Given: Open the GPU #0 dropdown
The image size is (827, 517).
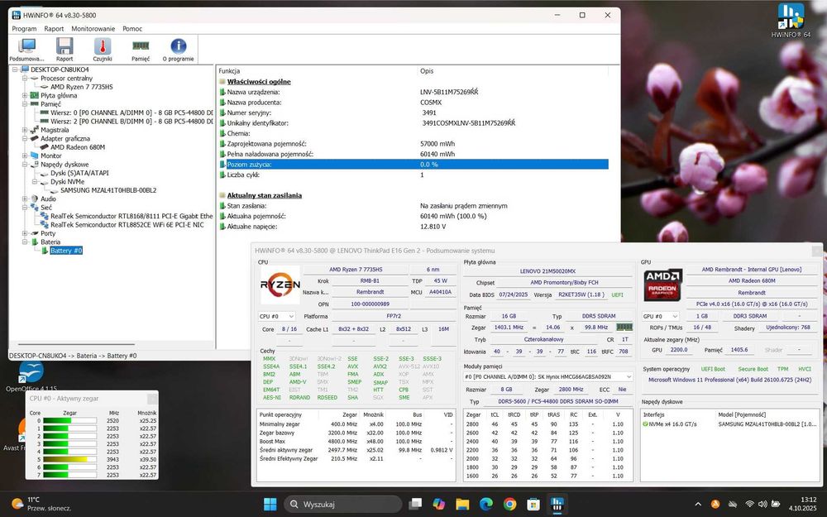Looking at the screenshot, I should pos(660,316).
